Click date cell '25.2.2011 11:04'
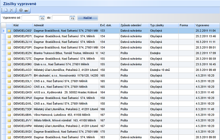 (x=207, y=30)
